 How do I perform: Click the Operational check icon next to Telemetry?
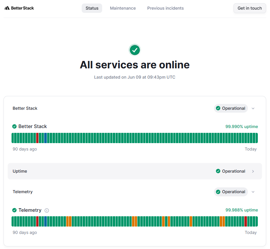[14, 210]
